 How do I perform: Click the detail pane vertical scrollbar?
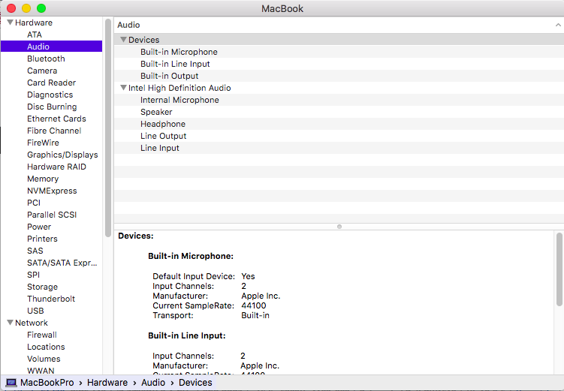coord(559,269)
